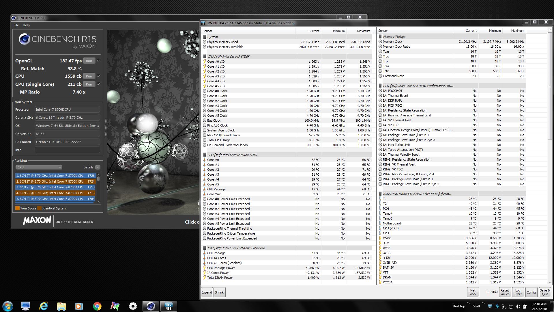Click the right pane Maximum column header
Image resolution: width=554 pixels, height=312 pixels.
coord(514,31)
